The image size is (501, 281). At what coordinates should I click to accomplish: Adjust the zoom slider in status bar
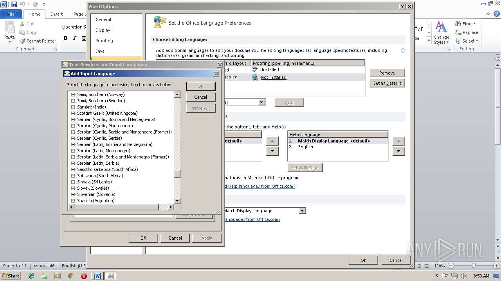click(474, 266)
